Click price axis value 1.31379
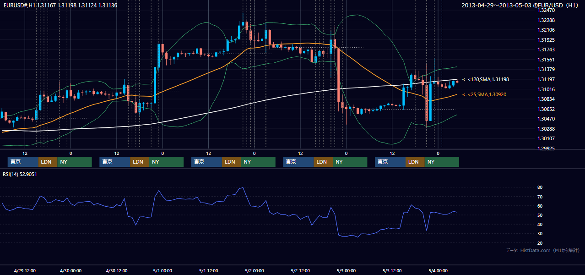The height and width of the screenshot is (275, 585). point(547,69)
